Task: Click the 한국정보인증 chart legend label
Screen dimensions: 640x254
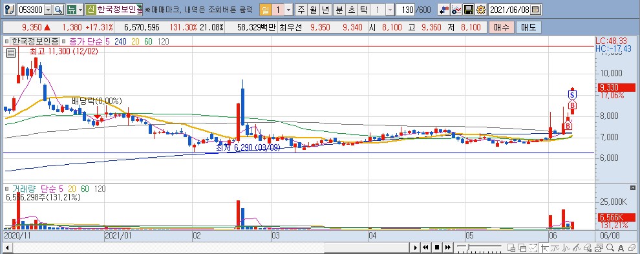Action: 35,41
